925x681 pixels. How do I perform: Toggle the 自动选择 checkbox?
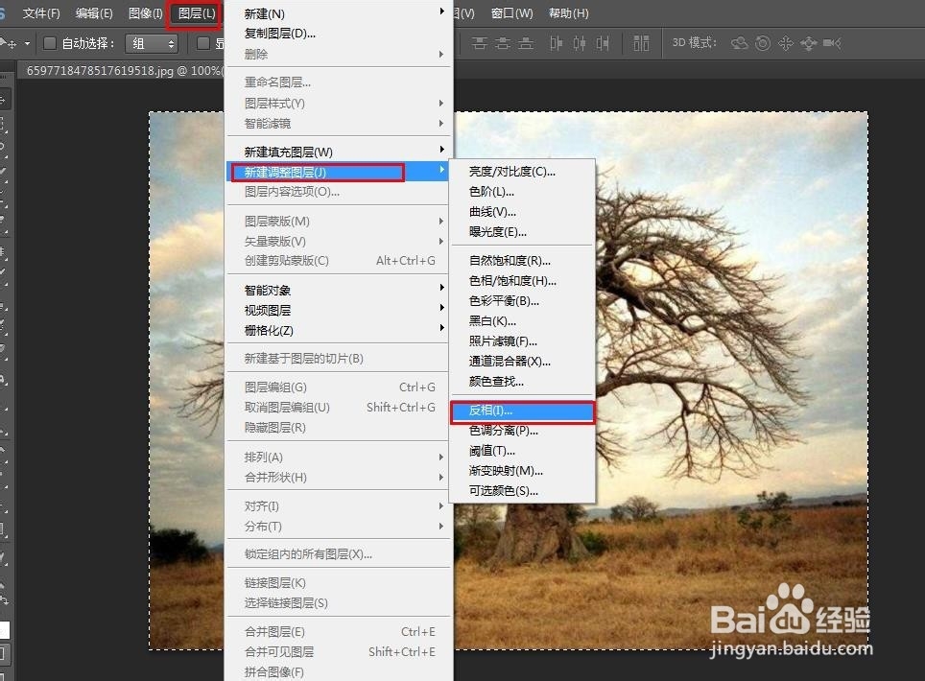[50, 43]
